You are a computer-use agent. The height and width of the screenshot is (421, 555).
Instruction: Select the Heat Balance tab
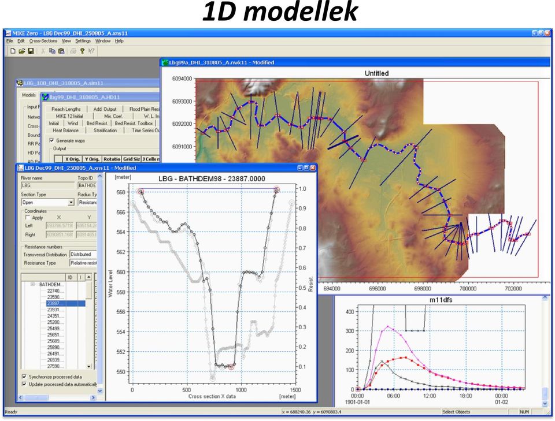coord(65,131)
